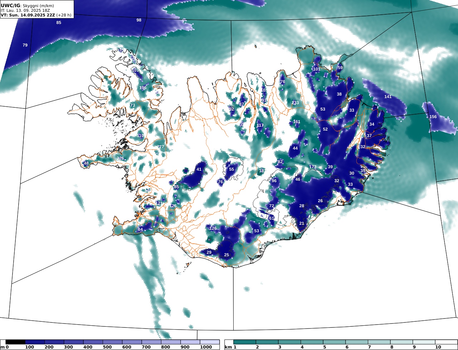The image size is (458, 350).
Task: Pick the dark blue 100–200 m legend swatch
Action: coord(35,342)
